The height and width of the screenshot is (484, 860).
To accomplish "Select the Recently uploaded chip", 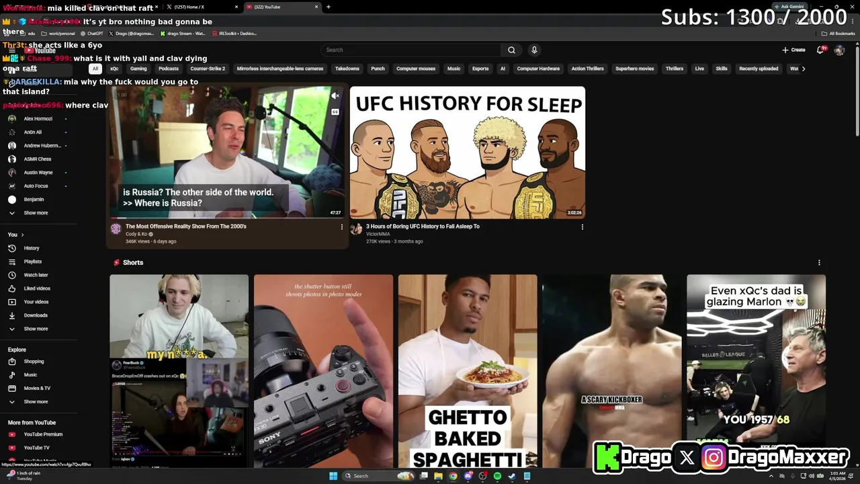I will click(759, 69).
